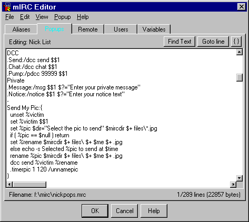Open the View menu
The width and height of the screenshot is (249, 222).
coord(42,17)
